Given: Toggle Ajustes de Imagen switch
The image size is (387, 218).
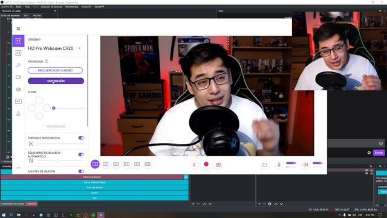Looking at the screenshot, I should click(x=81, y=171).
